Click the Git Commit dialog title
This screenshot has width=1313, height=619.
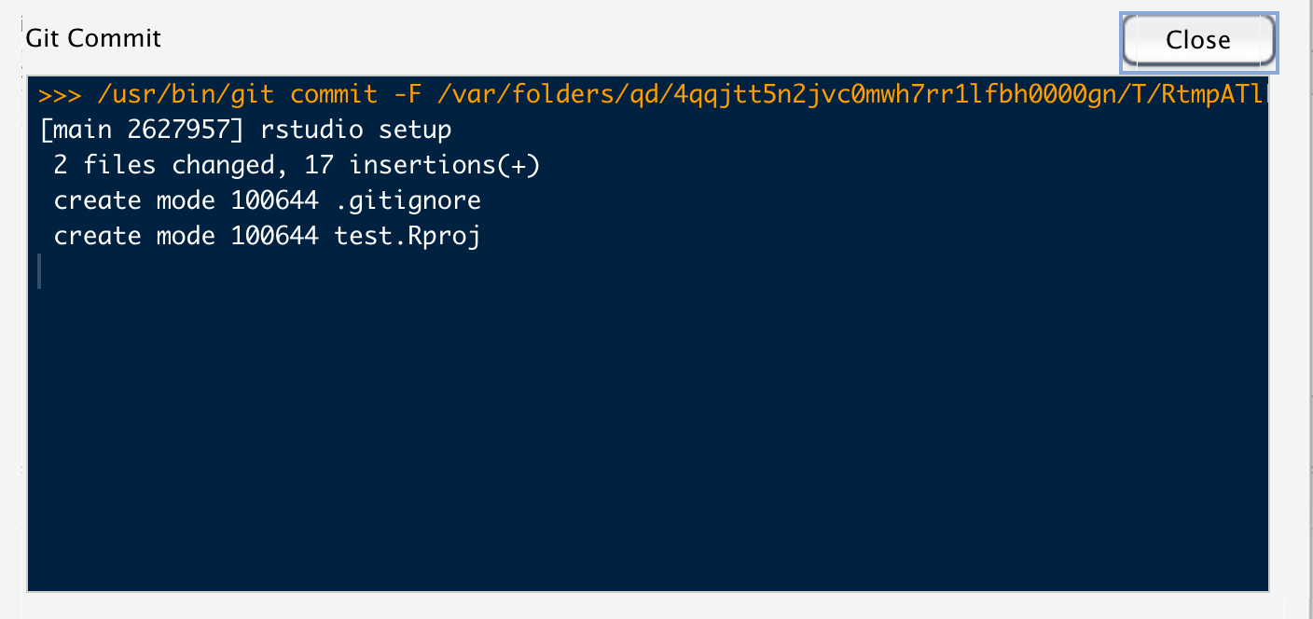click(93, 38)
